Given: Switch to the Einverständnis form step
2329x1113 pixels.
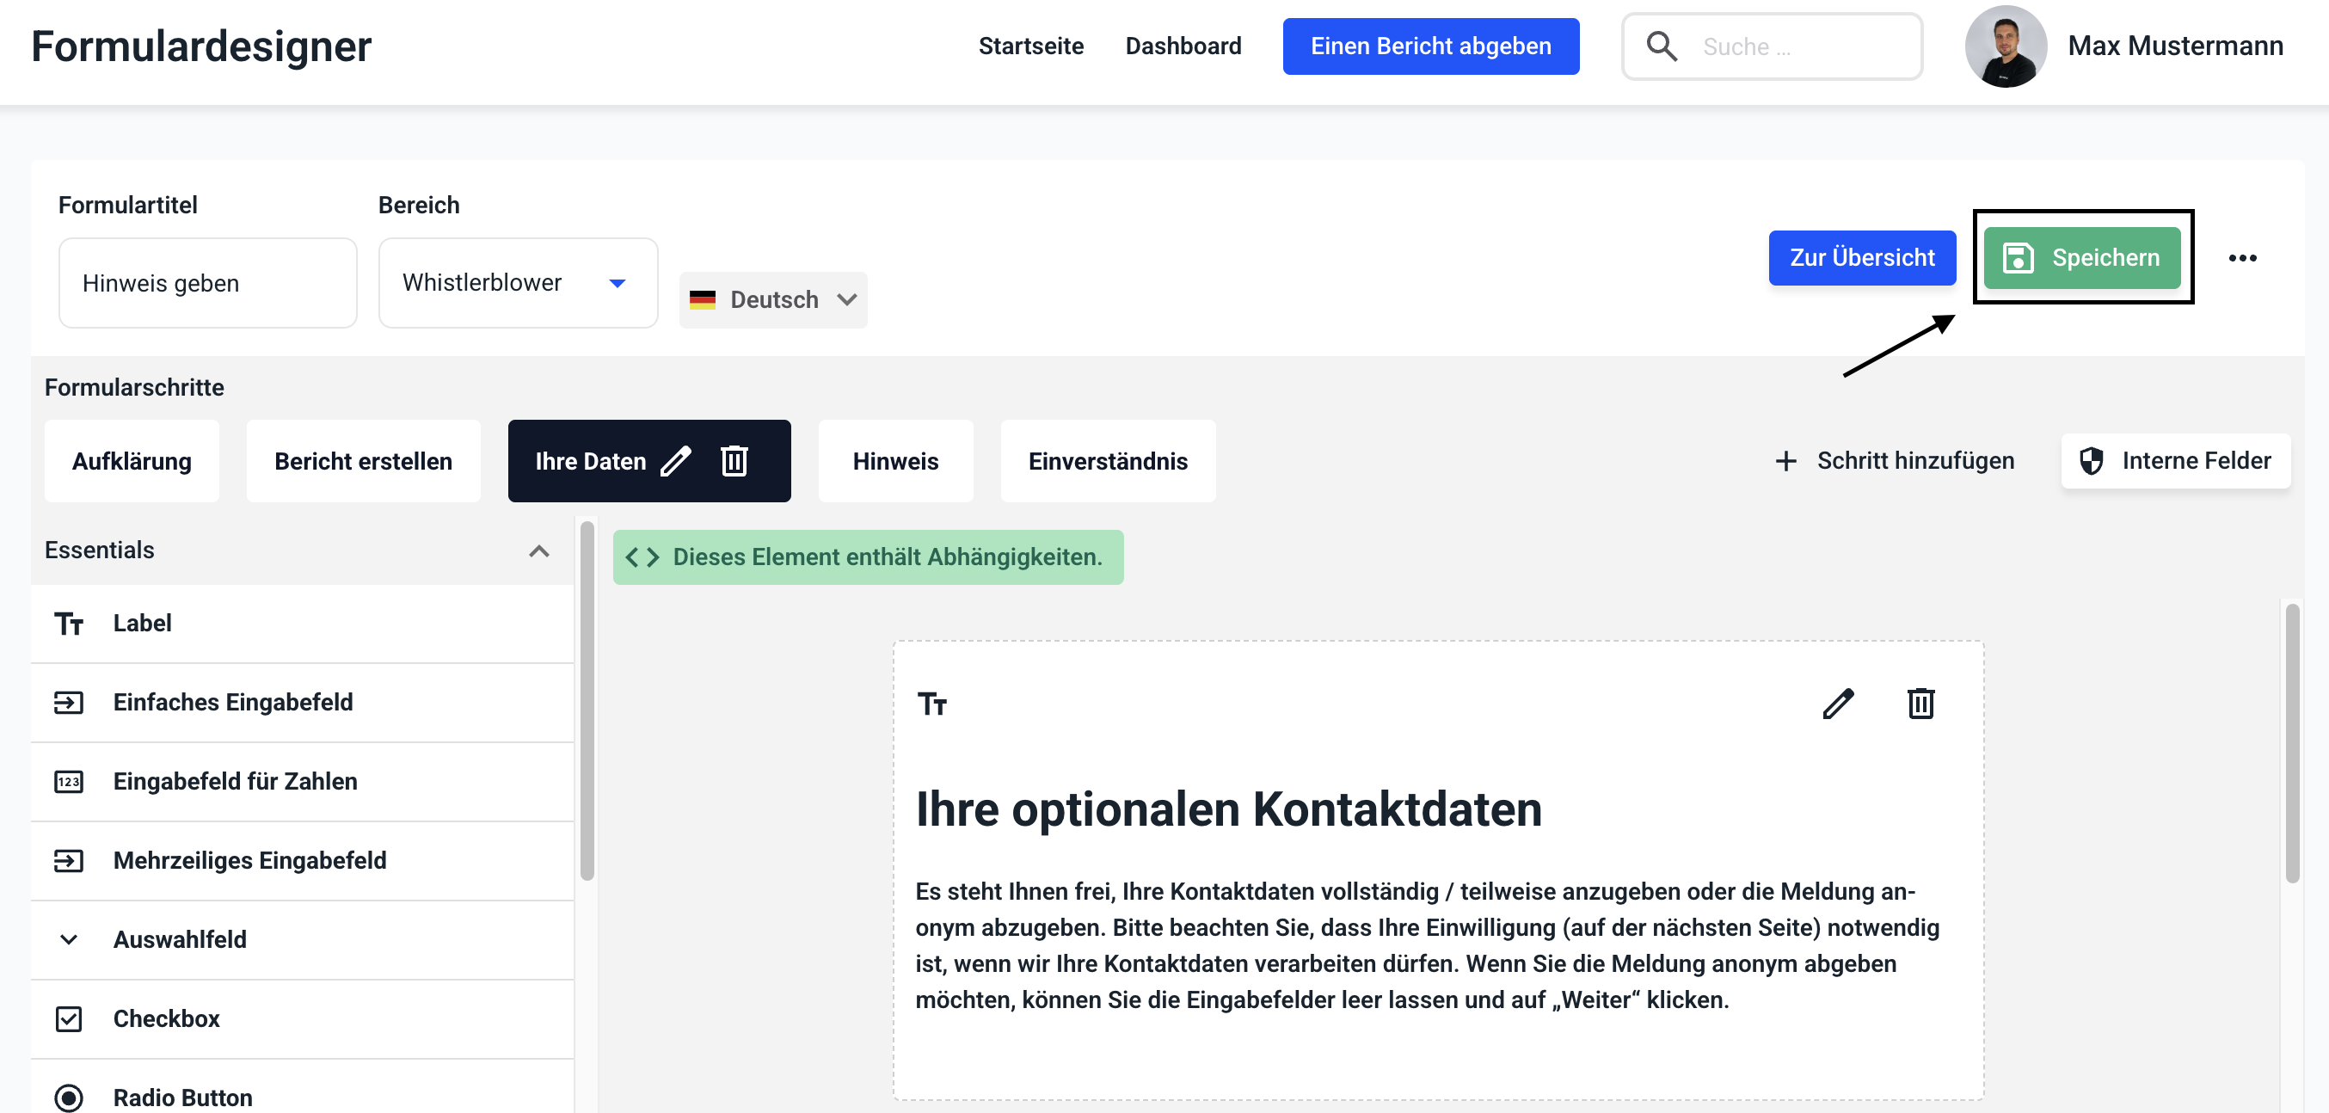Looking at the screenshot, I should tap(1108, 461).
